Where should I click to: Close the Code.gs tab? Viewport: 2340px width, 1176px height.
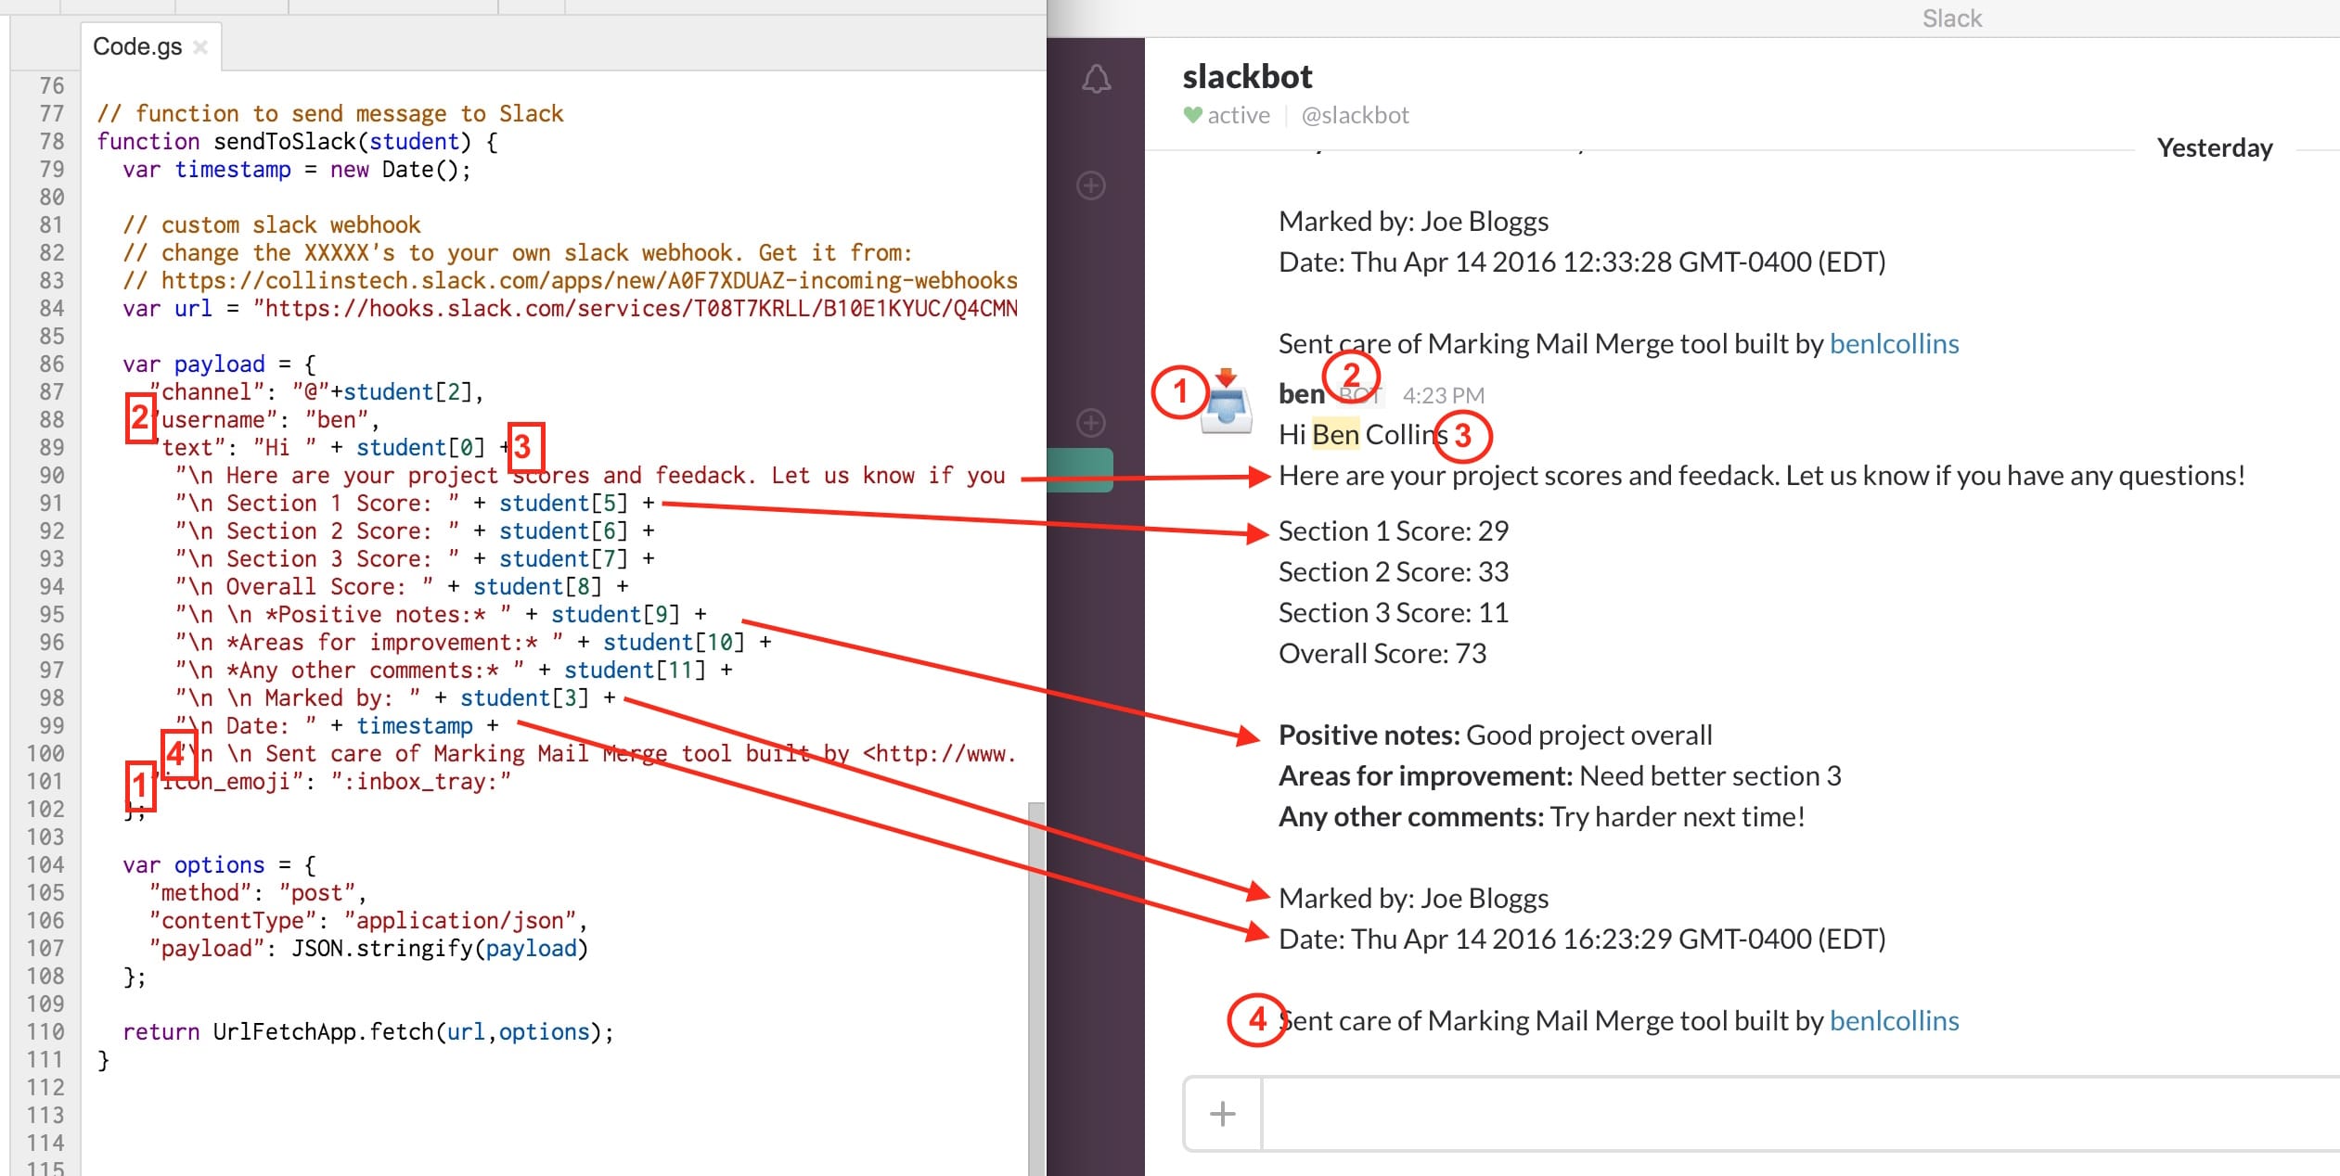pyautogui.click(x=199, y=46)
